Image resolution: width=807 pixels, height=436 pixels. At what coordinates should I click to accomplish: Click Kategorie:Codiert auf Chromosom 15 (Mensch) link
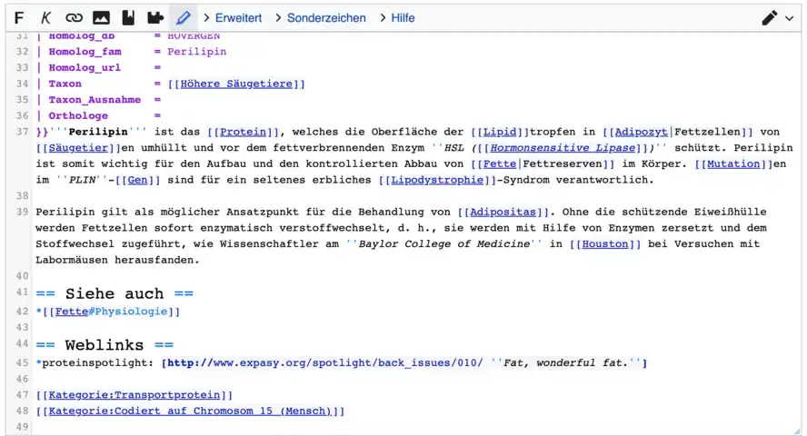(x=190, y=411)
